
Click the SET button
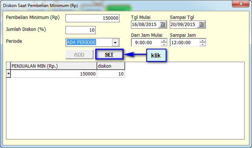(109, 54)
